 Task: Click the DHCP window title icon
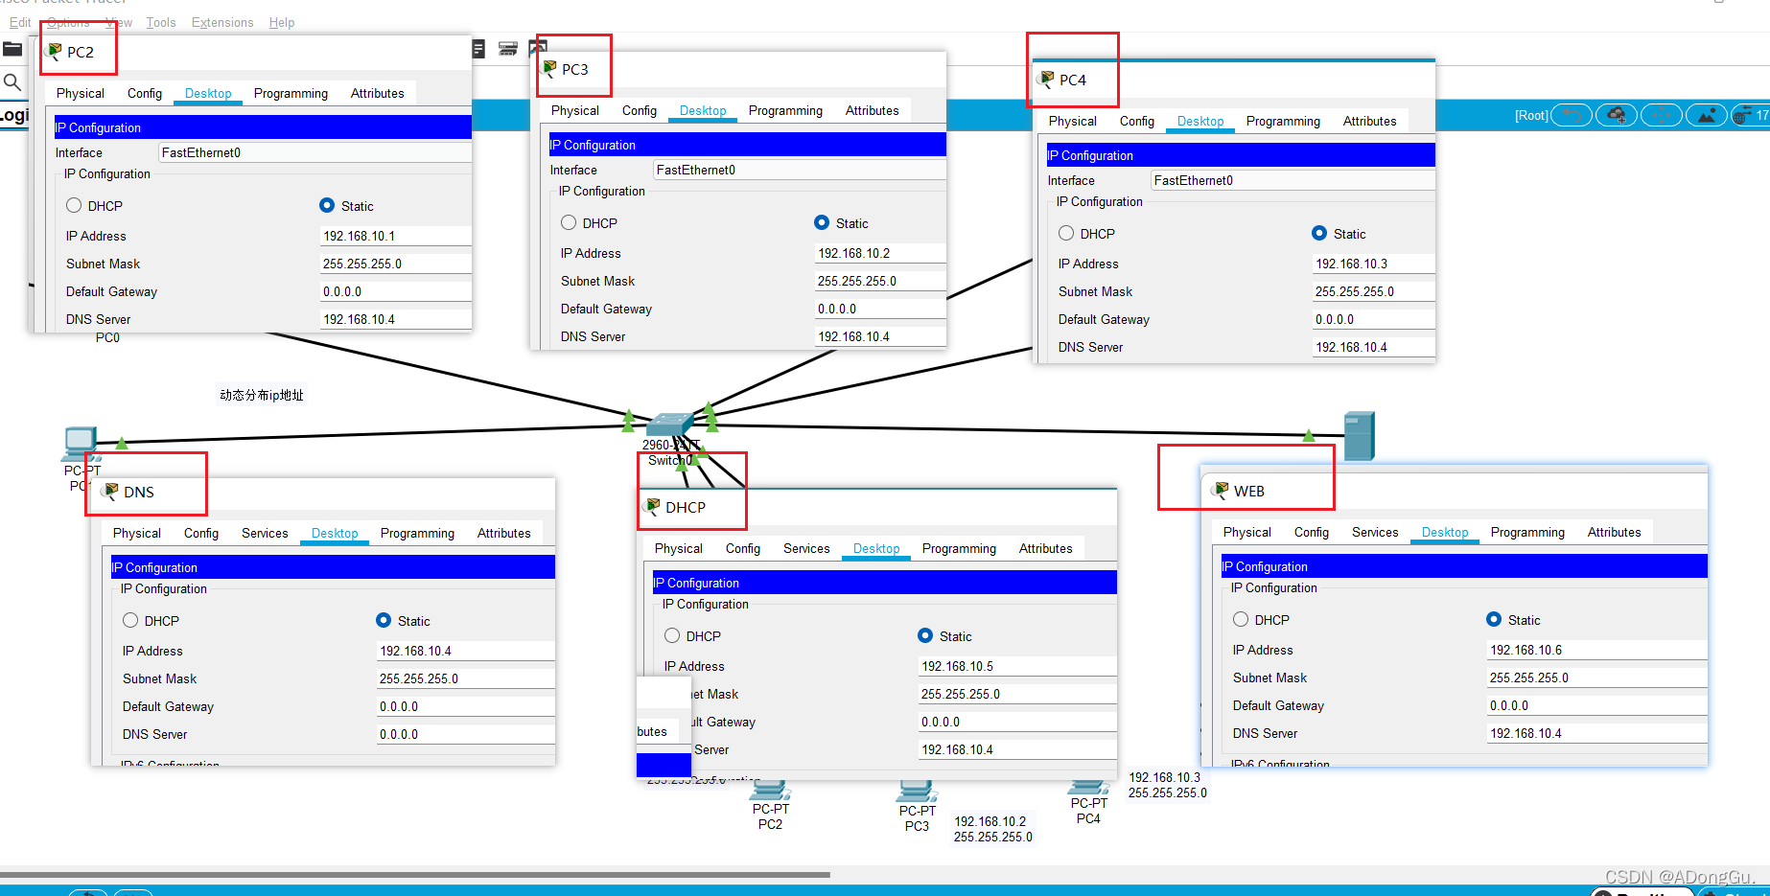[653, 507]
